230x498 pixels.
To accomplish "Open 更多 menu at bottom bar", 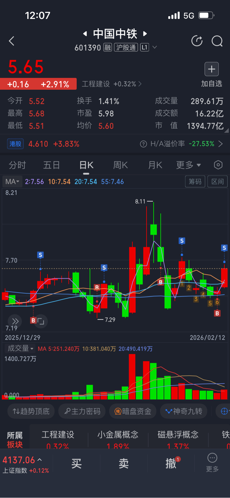I will [212, 463].
